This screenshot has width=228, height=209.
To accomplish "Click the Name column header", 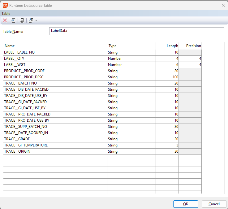I will click(x=55, y=46).
